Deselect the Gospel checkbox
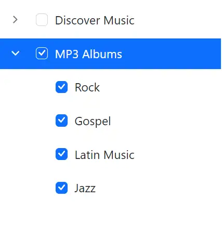This screenshot has width=222, height=226. click(61, 121)
